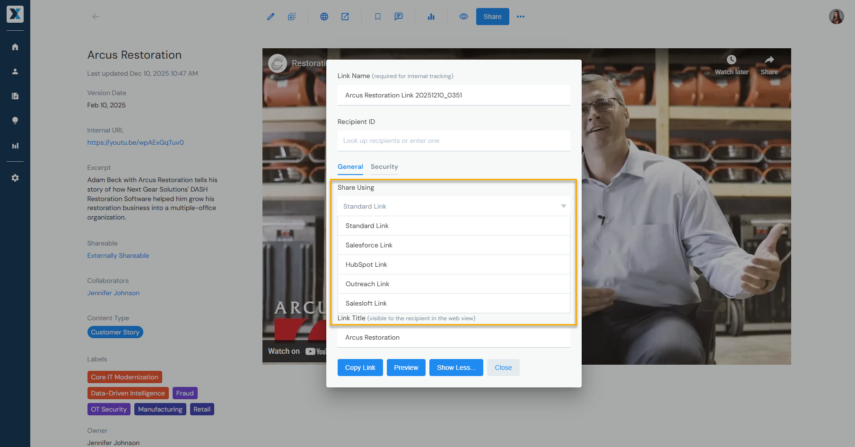Switch to the General tab
The height and width of the screenshot is (447, 855).
tap(350, 167)
